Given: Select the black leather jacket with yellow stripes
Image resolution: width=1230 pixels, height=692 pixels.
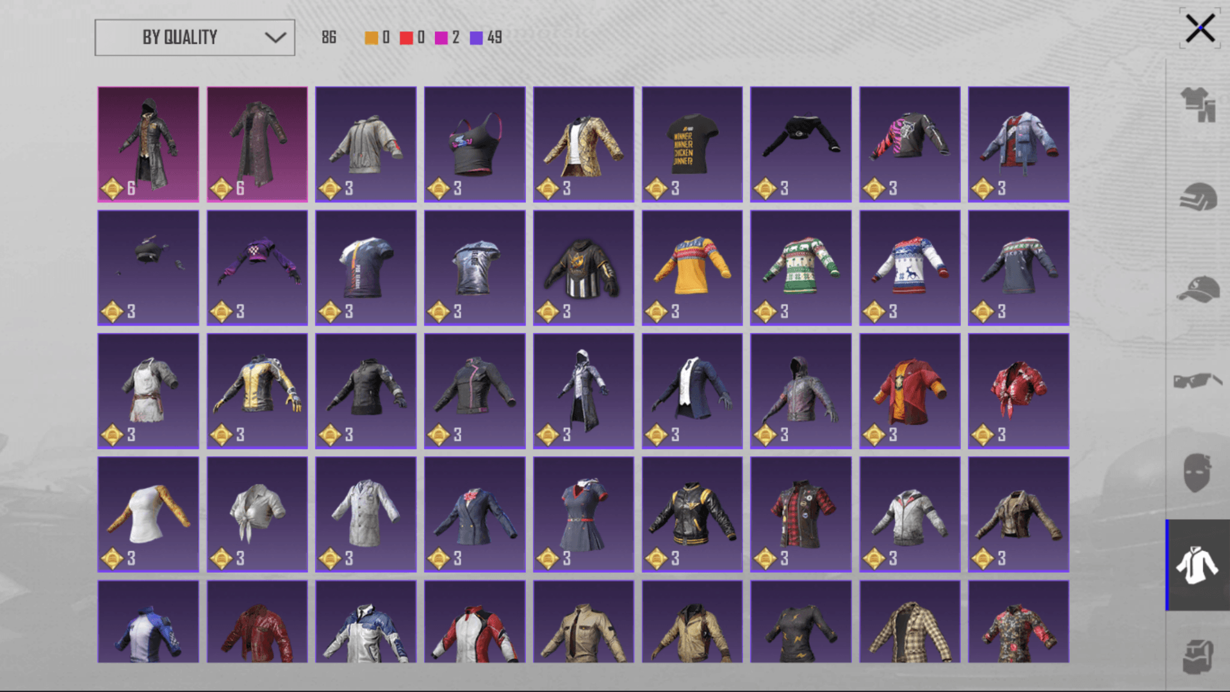Looking at the screenshot, I should point(692,515).
